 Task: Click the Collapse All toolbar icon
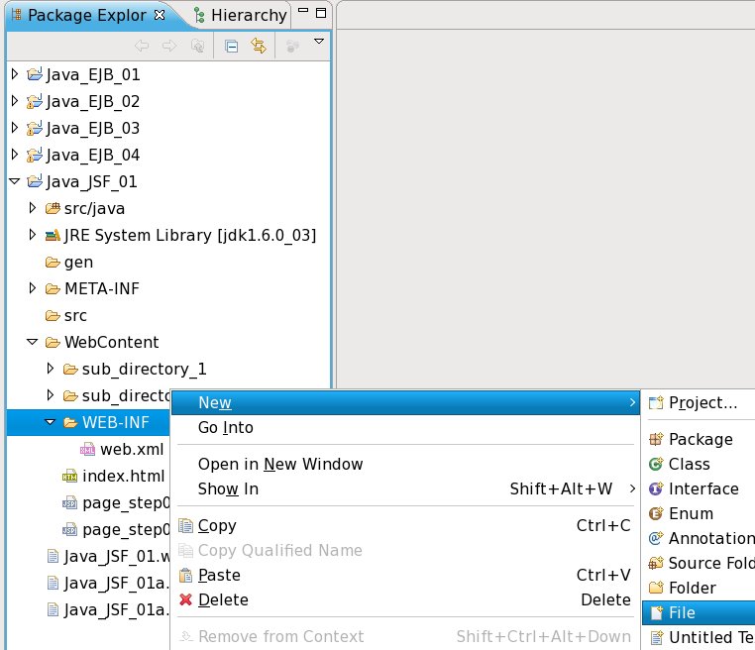click(231, 46)
